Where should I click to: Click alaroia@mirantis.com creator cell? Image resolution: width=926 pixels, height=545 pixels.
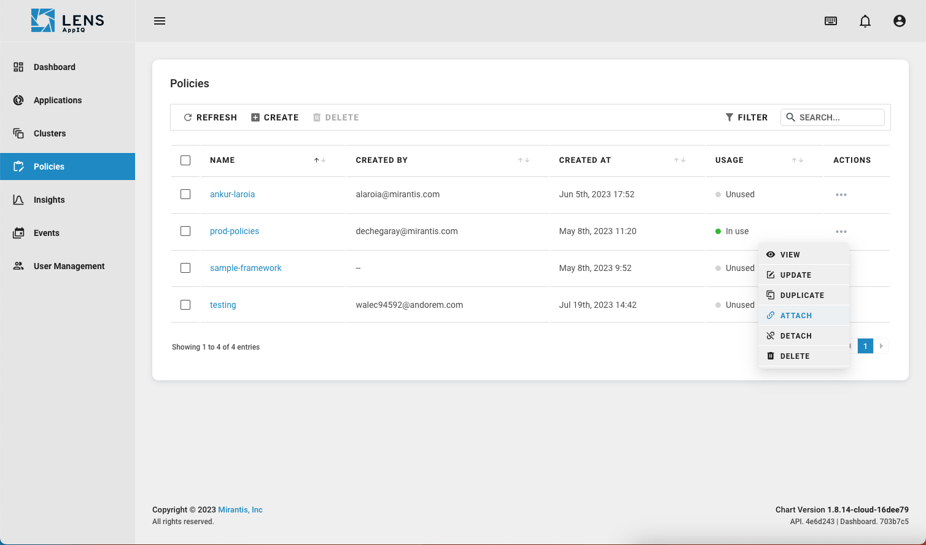(398, 194)
